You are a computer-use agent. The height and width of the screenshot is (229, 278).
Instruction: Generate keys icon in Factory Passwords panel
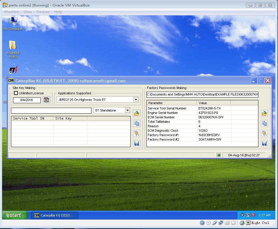(264, 133)
